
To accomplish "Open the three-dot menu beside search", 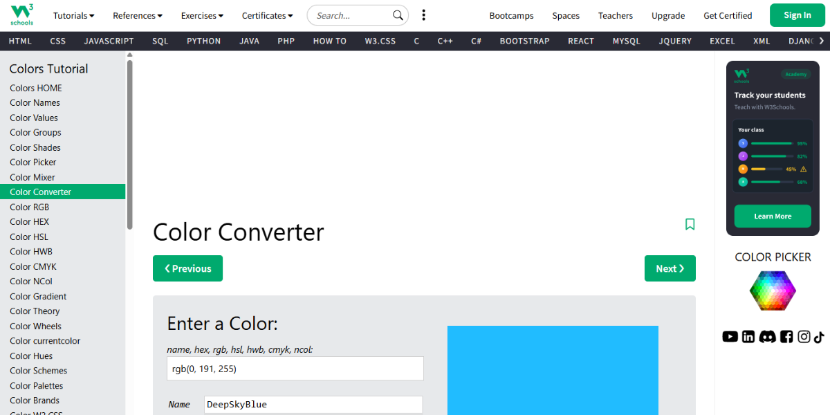I will [423, 15].
